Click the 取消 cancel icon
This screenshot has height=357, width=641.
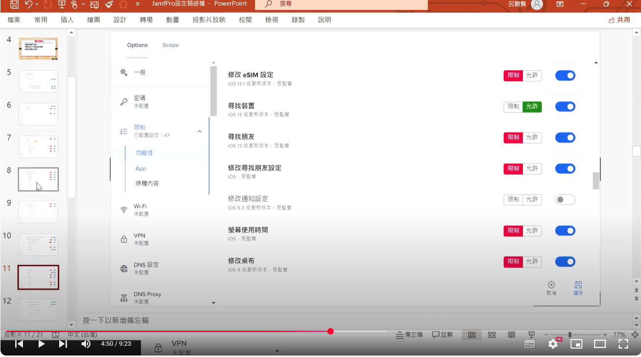point(551,285)
